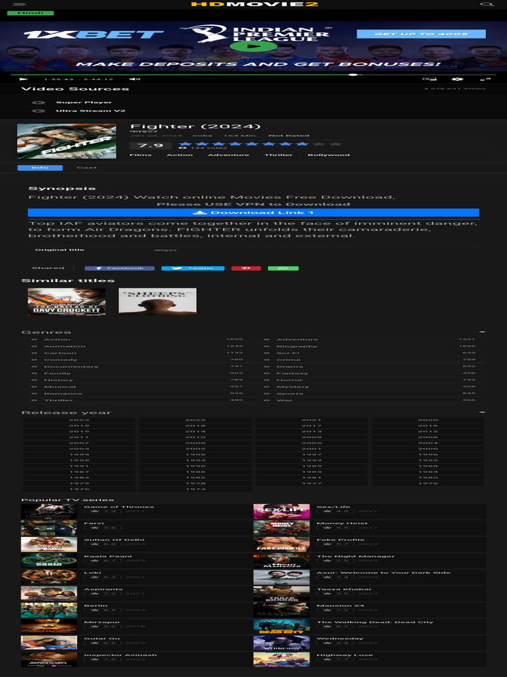
Task: Switch to the Cast tab
Action: [86, 168]
